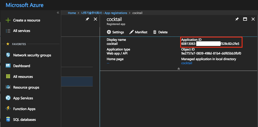Click the App Services globe icon
The height and width of the screenshot is (127, 258).
[x=8, y=98]
